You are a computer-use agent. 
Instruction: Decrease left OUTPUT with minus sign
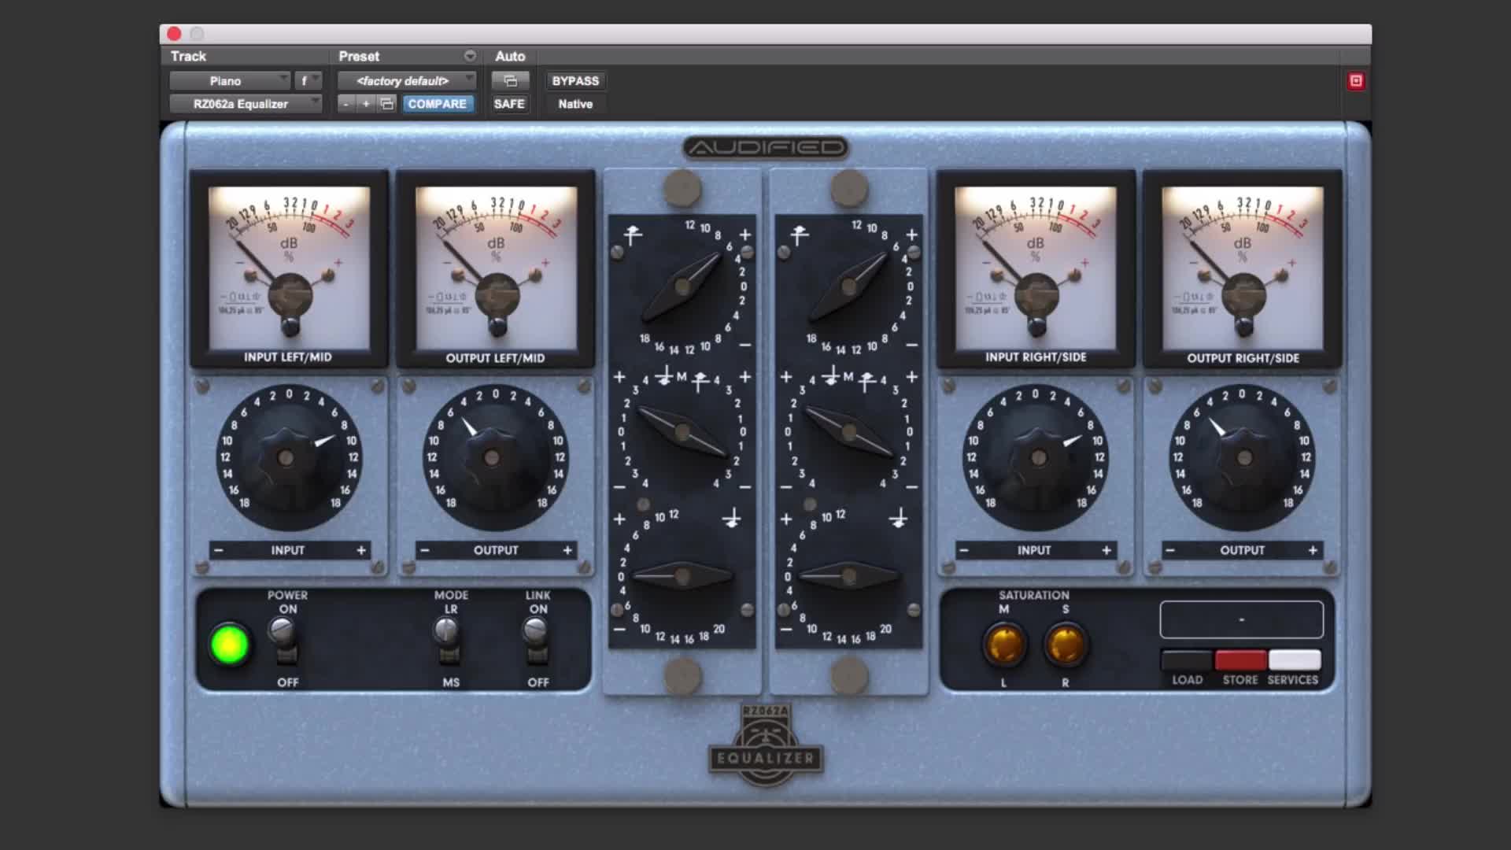click(425, 550)
